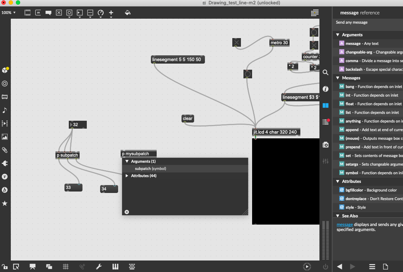Toggle the patcher lock icon
Screen dimensions: 403x272
tap(5, 267)
